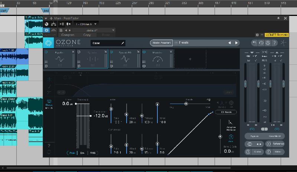Screen dimensions: 297x172
Task: Toggle the output gain link icon
Action: click(x=277, y=129)
